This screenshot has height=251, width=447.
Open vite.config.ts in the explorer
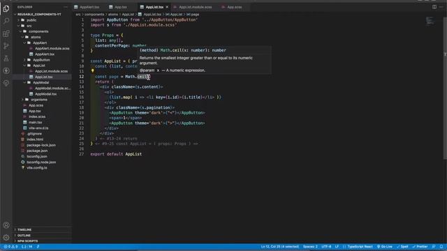(x=37, y=168)
